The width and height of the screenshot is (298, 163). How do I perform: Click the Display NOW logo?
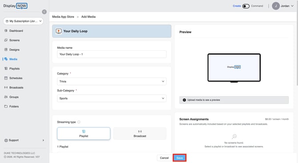pyautogui.click(x=15, y=6)
